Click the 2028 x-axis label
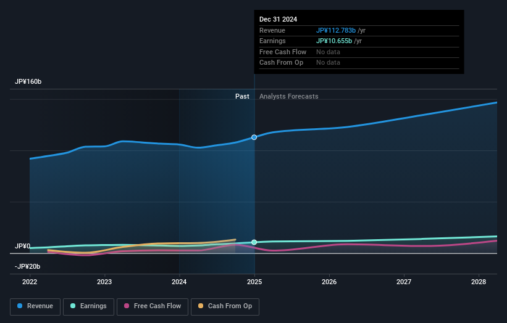 coord(479,282)
